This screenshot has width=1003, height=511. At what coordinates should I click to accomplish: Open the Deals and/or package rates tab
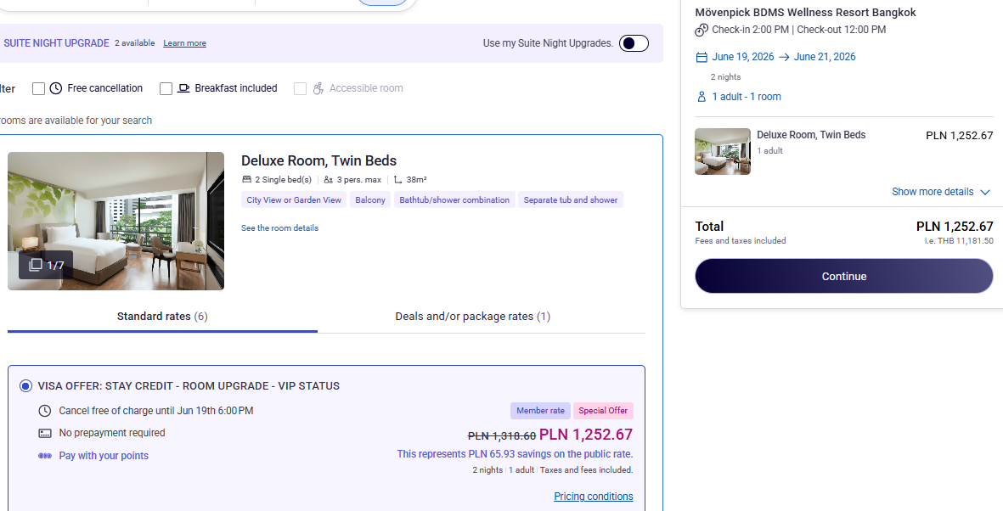[473, 316]
